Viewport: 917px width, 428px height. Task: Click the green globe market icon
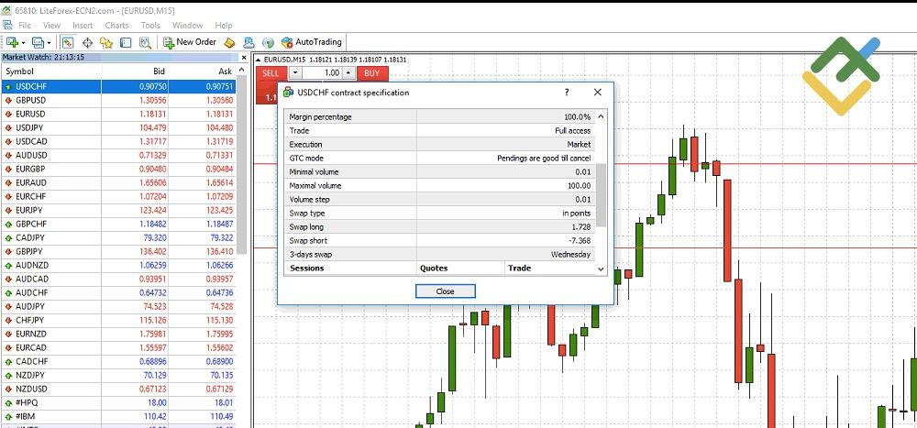click(x=268, y=42)
